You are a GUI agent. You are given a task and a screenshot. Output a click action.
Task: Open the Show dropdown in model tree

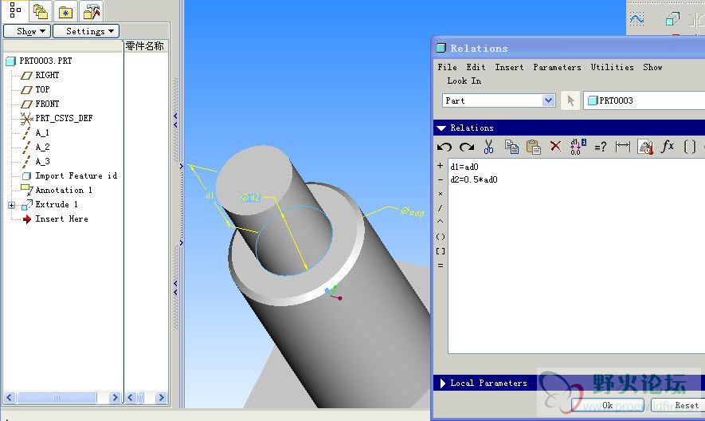(x=26, y=31)
